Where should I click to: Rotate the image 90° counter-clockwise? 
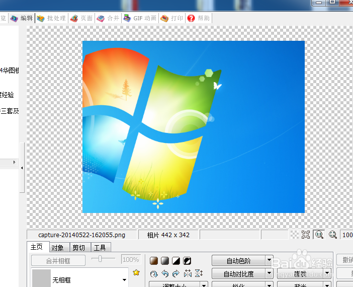coord(165,274)
